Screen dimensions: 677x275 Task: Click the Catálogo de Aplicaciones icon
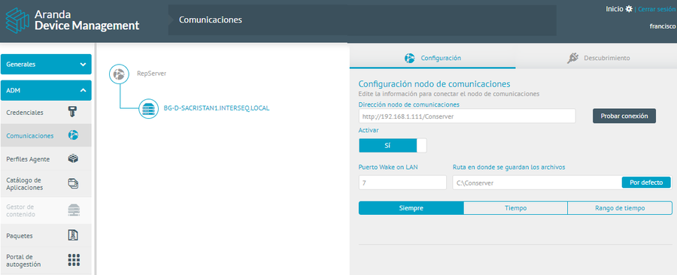tap(74, 183)
